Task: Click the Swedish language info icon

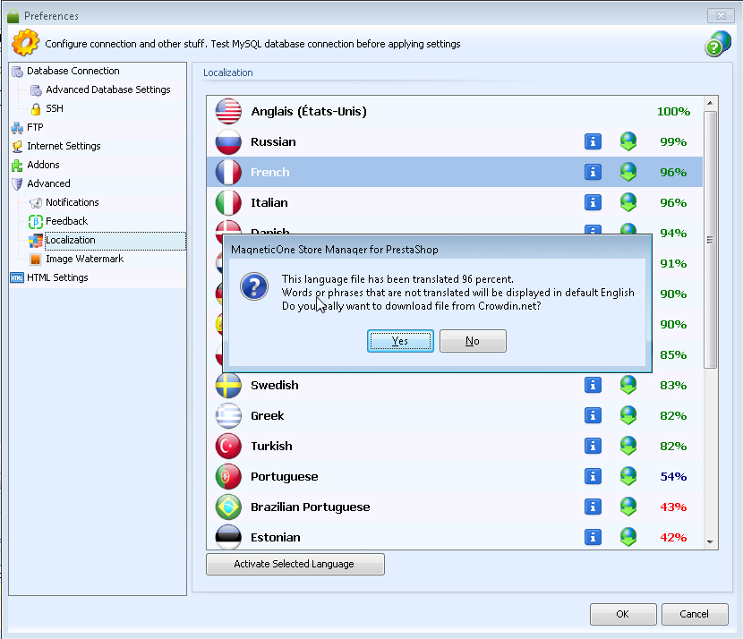Action: click(593, 385)
